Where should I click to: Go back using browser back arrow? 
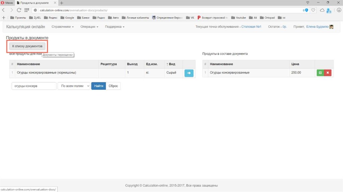point(4,10)
